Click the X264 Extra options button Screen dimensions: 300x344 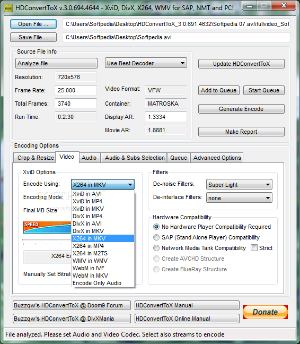click(48, 256)
